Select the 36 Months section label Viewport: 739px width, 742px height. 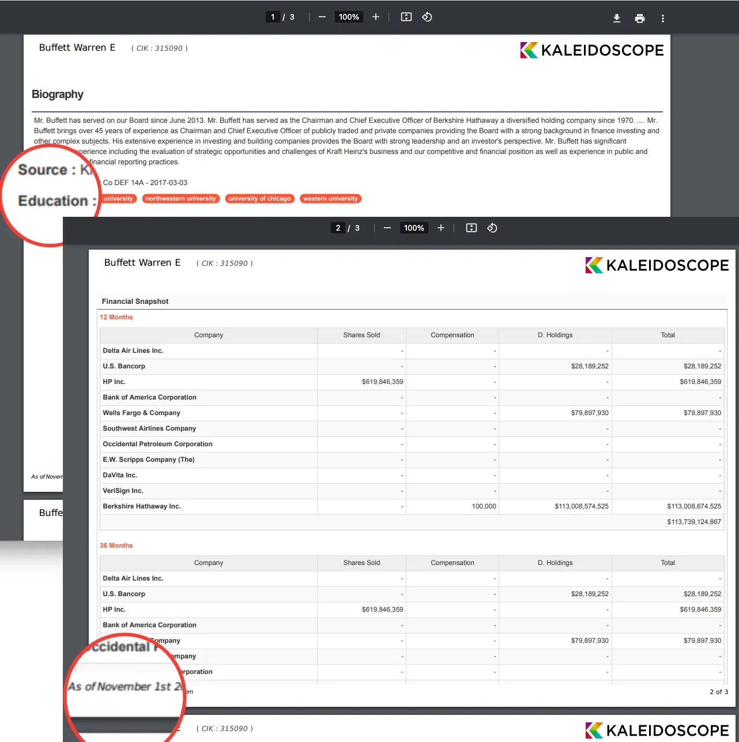[116, 546]
